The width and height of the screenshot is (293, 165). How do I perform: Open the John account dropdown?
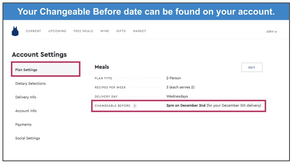pos(272,31)
